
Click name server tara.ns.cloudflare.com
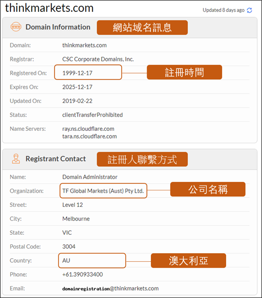(90, 136)
